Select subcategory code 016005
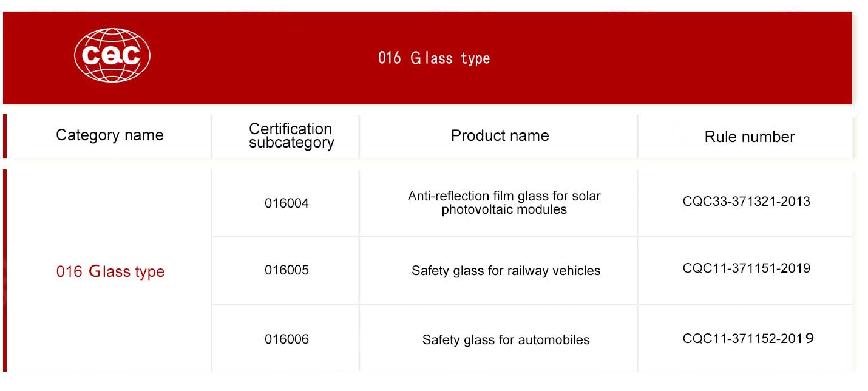The width and height of the screenshot is (868, 391). 287,270
